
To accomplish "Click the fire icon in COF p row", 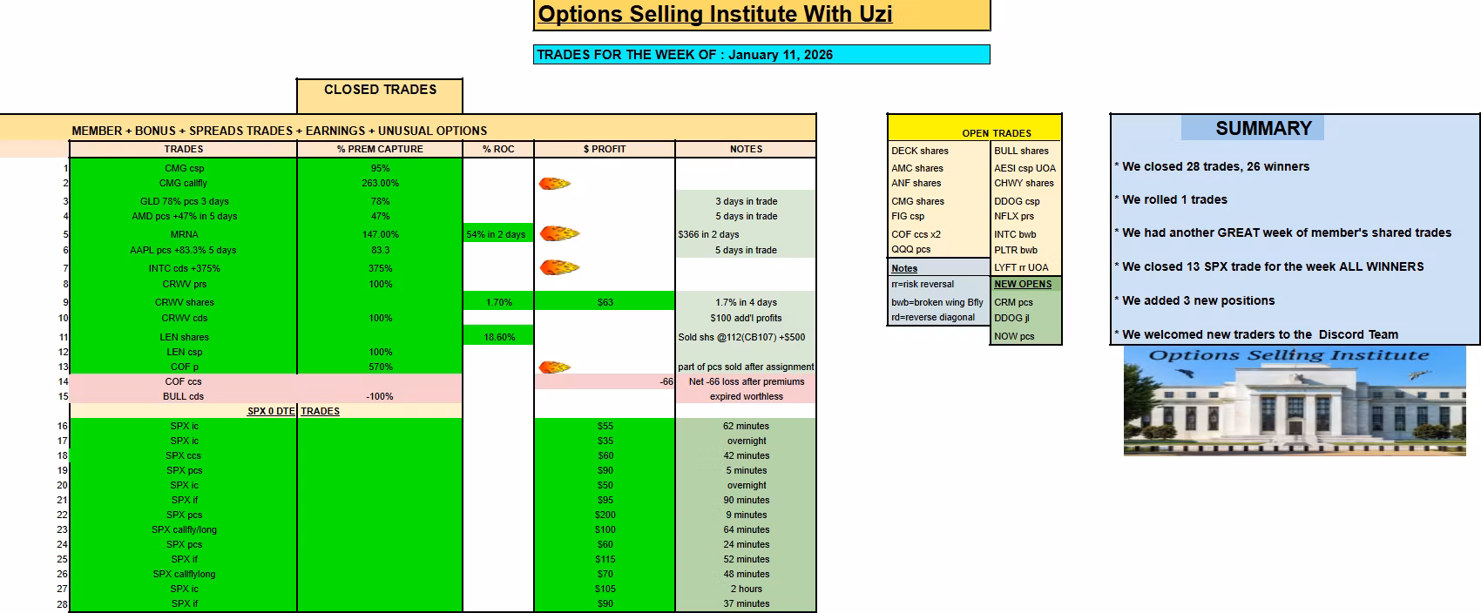I will tap(555, 367).
